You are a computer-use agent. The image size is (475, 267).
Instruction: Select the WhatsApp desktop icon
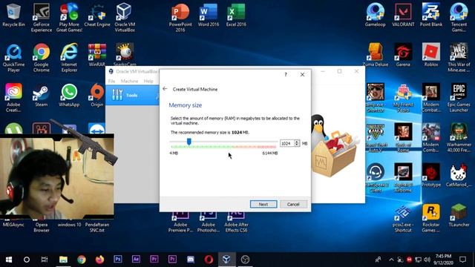69,95
